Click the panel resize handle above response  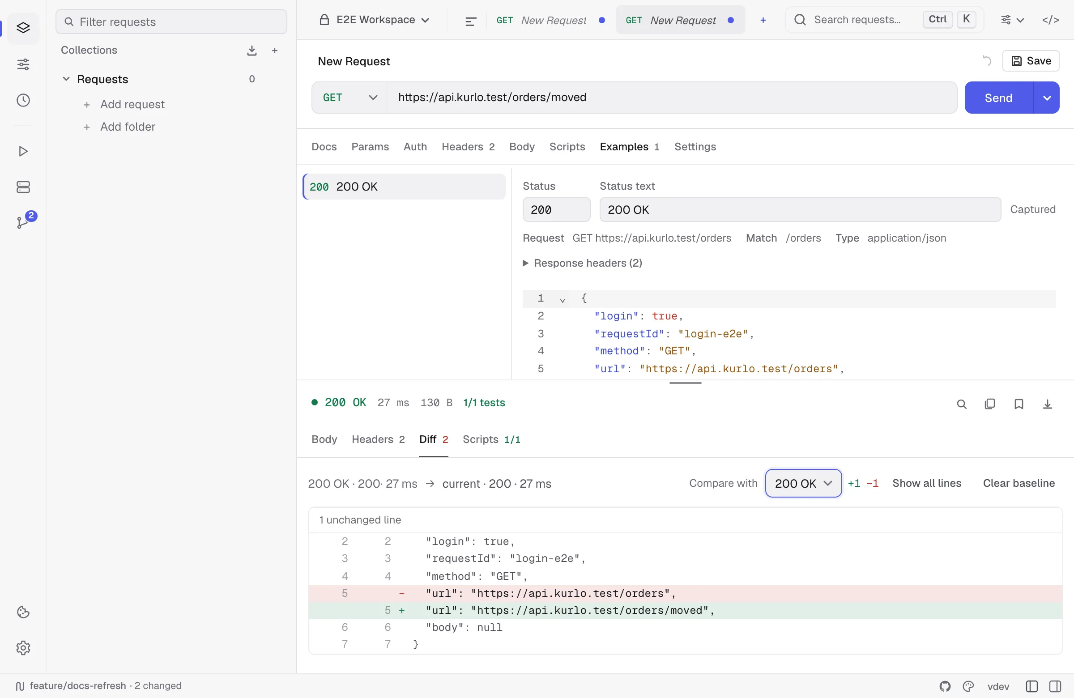pos(685,383)
